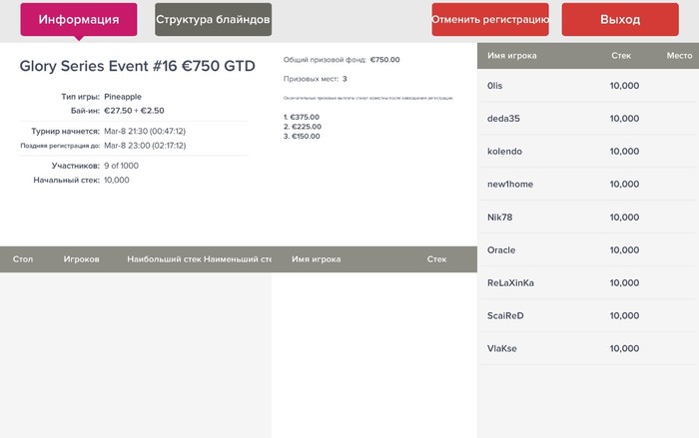This screenshot has height=438, width=699.
Task: Select player Nik78 row
Action: [x=589, y=217]
